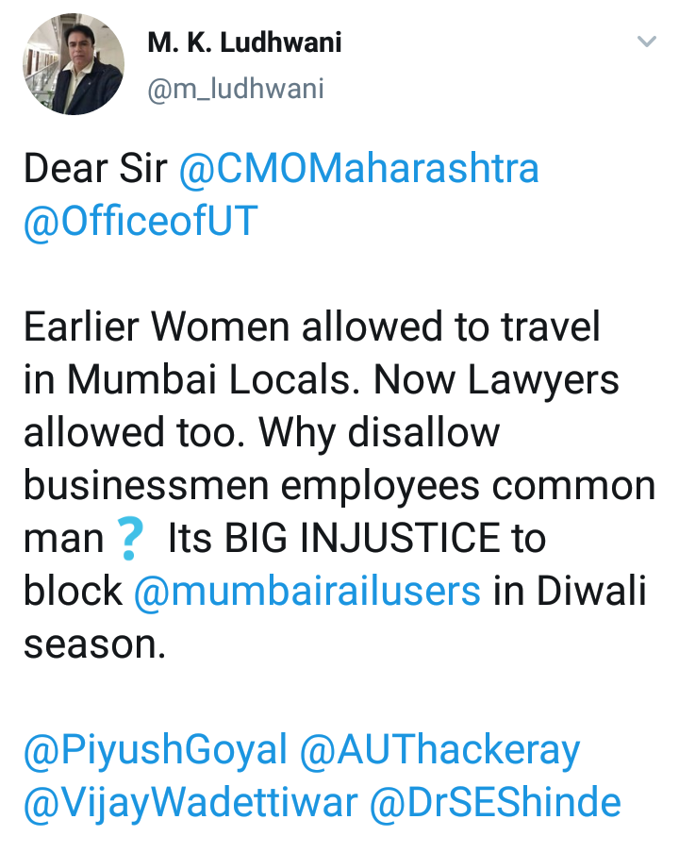679x853 pixels.
Task: Click the @DrSEShinde mention
Action: [495, 803]
